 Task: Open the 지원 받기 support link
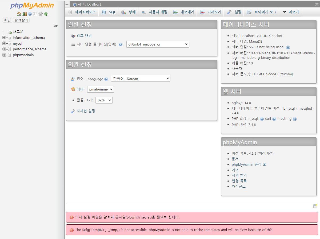(x=239, y=175)
